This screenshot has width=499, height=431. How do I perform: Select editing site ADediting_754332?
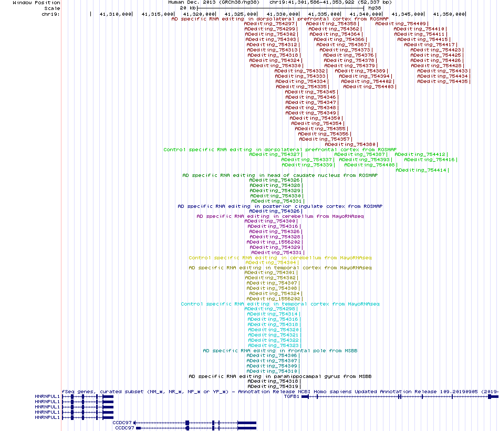point(301,71)
